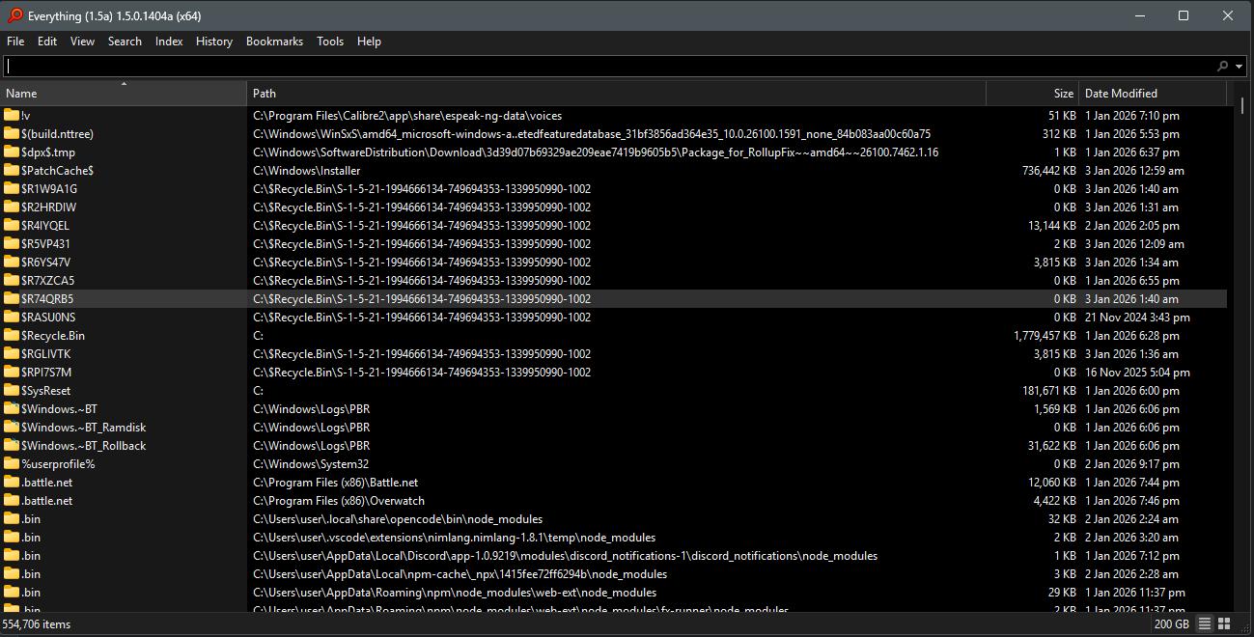Screen dimensions: 1254x637
Task: Click the '13,144 KB' size cell
Action: 1052,226
